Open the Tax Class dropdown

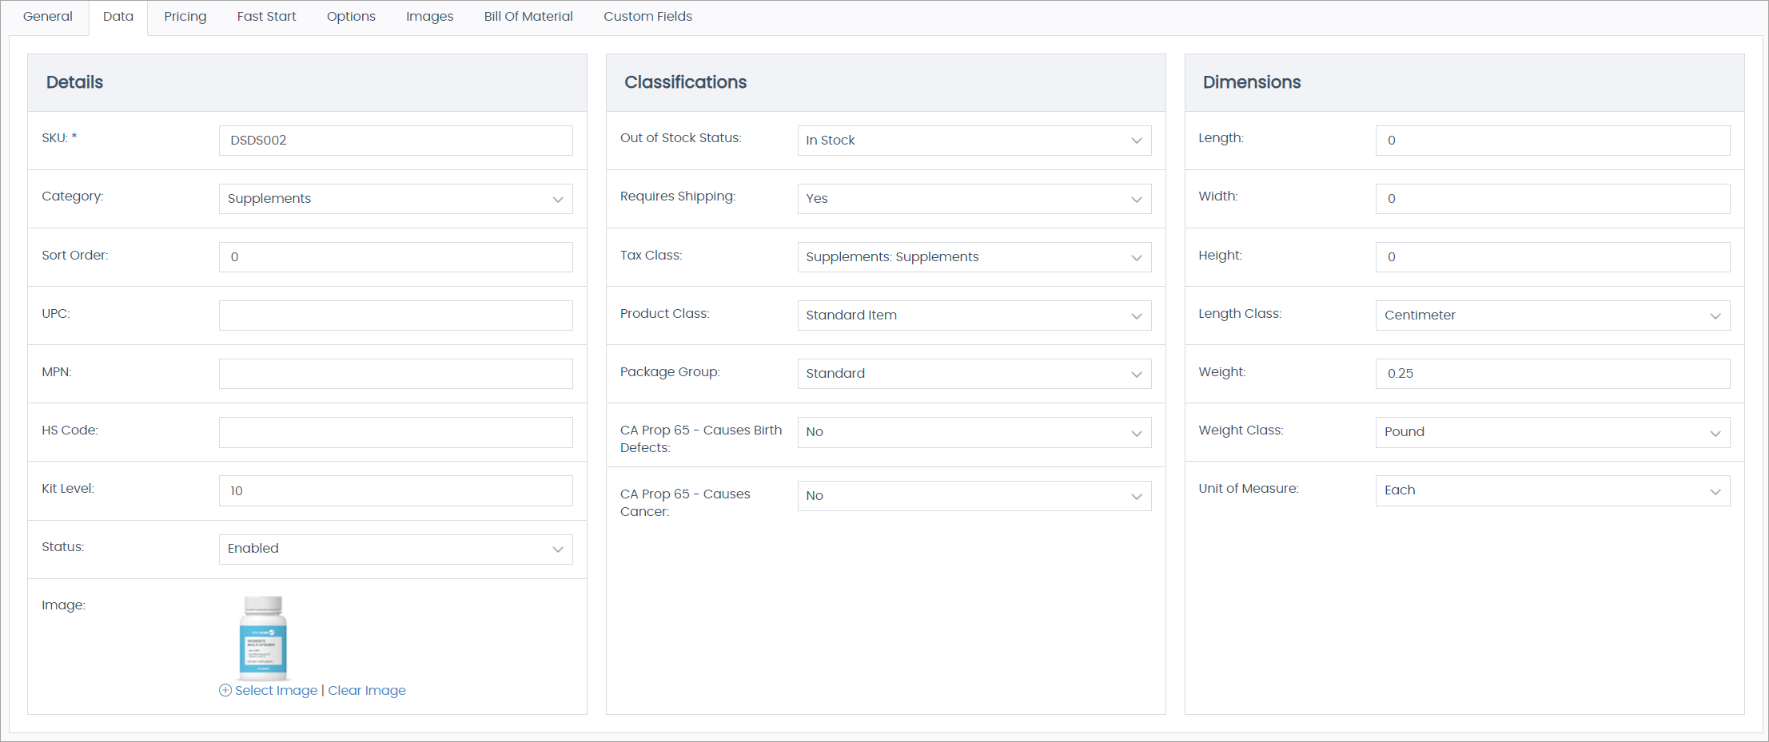(x=974, y=257)
